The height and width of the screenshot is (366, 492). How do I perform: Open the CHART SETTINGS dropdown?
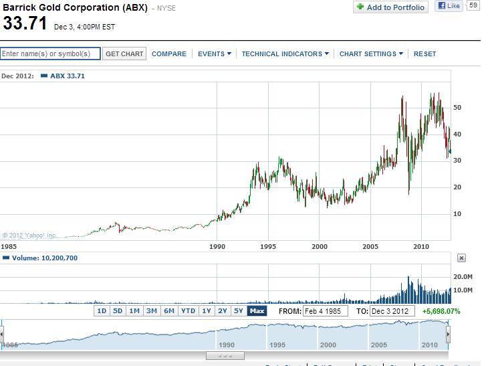(x=371, y=54)
